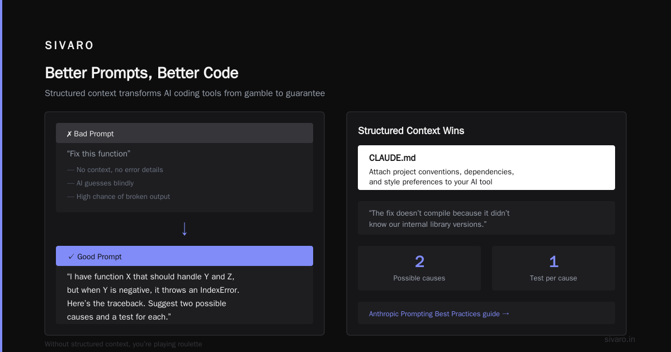Screen dimensions: 671x352
Task: Click the X icon beside Bad Prompt
Action: (69, 134)
